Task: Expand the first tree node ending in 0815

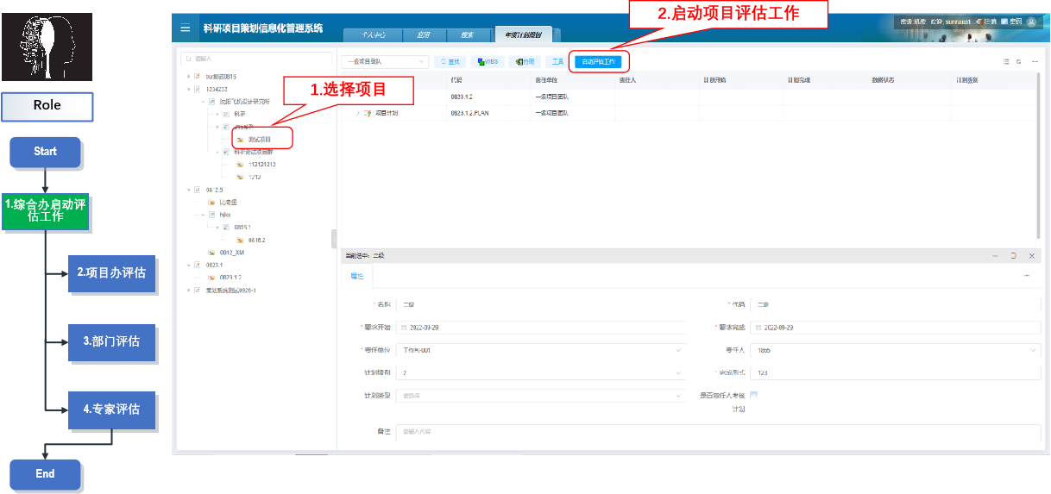Action: [x=188, y=76]
